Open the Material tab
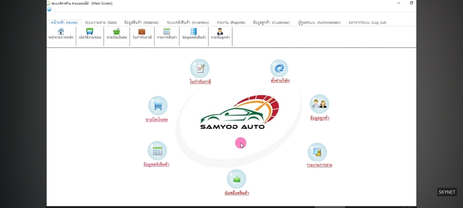Viewport: 463px width, 208px height. click(141, 23)
